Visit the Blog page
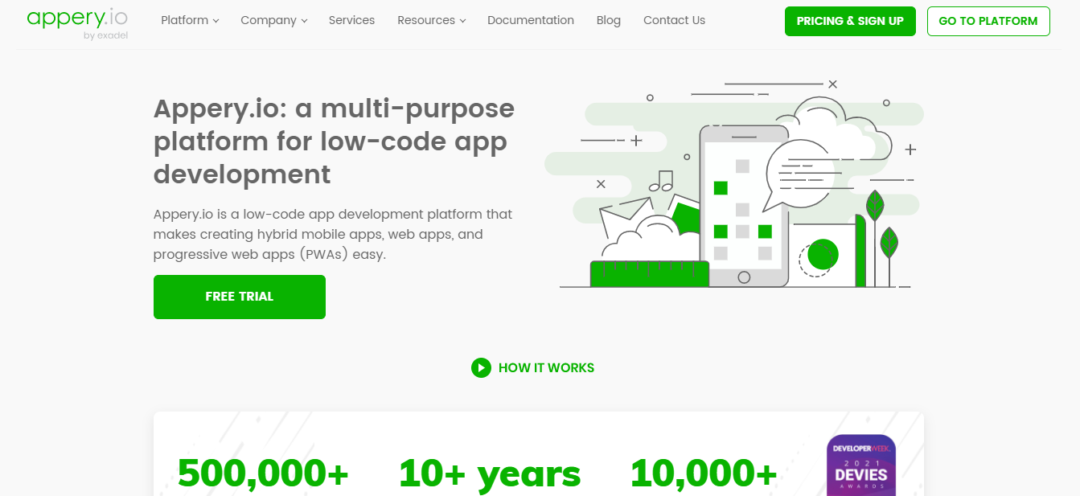 click(609, 20)
